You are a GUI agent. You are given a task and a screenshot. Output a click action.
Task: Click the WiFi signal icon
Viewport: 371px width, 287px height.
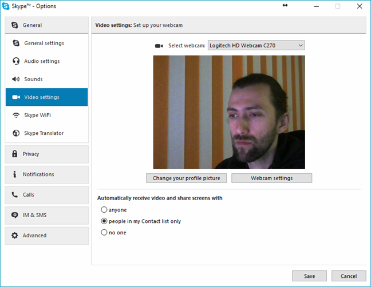pos(16,115)
